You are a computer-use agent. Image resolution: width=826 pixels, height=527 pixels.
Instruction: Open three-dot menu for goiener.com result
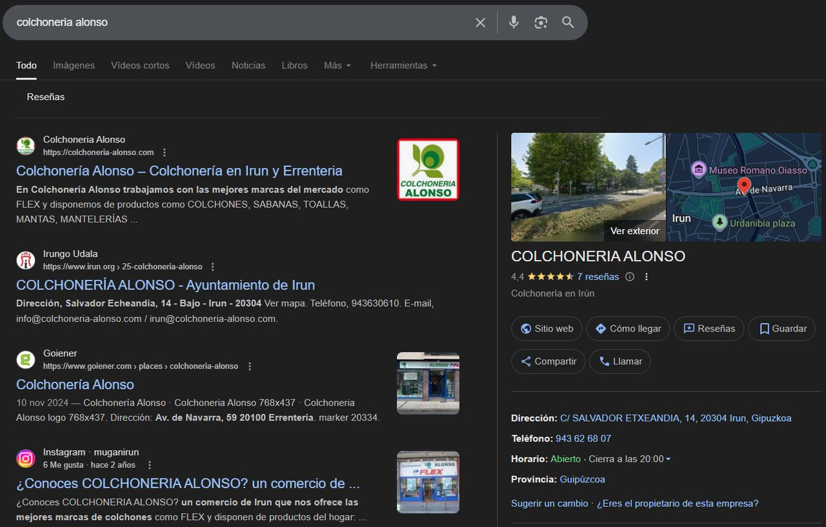[250, 366]
